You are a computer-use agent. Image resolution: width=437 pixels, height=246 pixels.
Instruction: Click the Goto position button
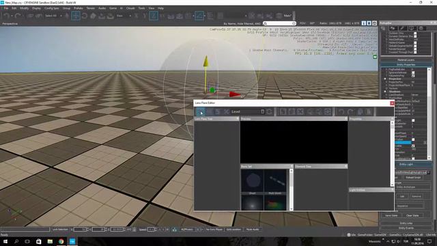tap(234, 230)
